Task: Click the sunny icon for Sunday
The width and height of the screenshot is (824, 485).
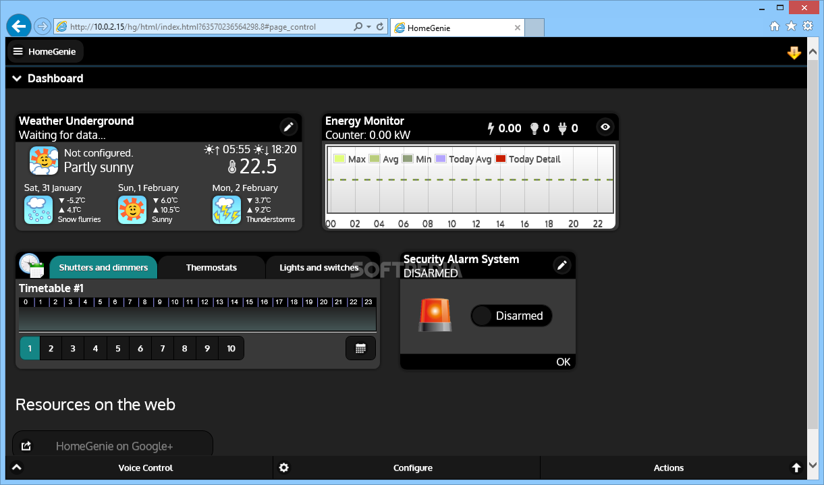Action: click(x=132, y=210)
